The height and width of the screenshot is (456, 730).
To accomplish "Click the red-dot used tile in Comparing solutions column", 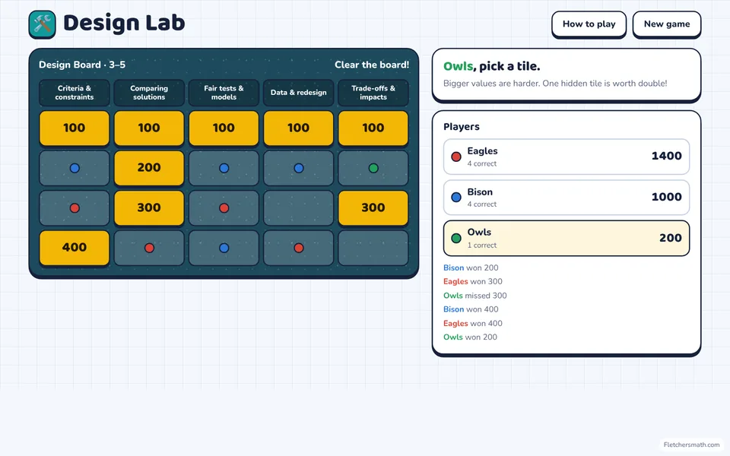I will point(149,248).
